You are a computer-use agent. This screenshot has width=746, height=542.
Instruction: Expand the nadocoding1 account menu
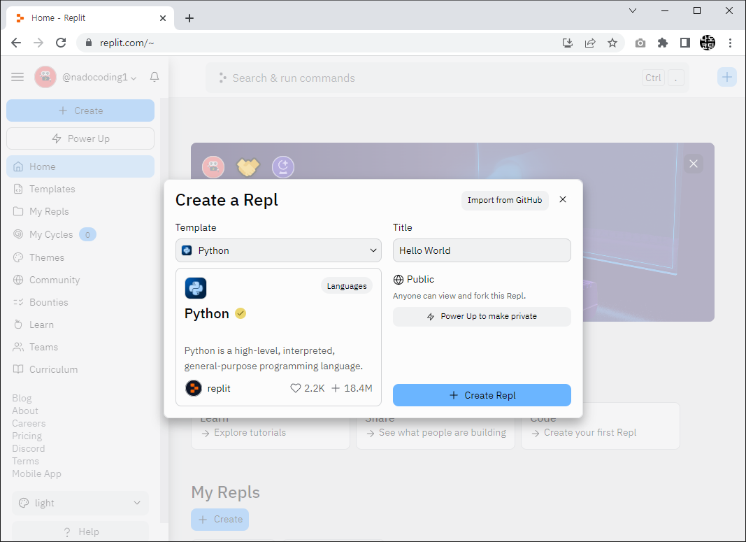point(134,78)
